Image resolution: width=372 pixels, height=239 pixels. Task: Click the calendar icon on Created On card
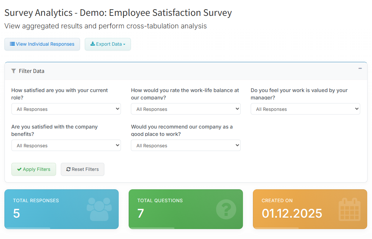349,209
